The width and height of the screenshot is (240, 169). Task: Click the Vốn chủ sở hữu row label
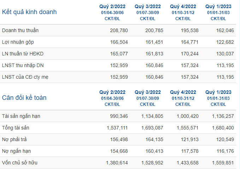coord(20,163)
